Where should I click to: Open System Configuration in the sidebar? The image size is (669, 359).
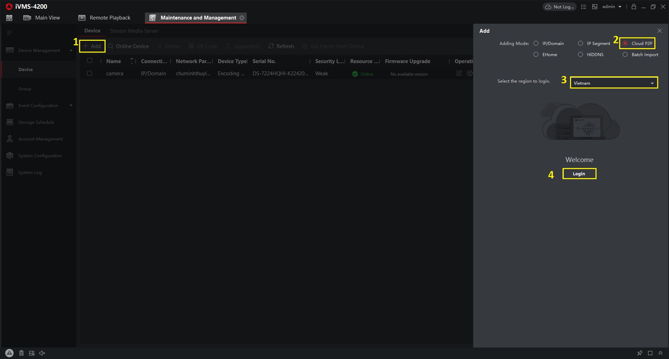40,156
